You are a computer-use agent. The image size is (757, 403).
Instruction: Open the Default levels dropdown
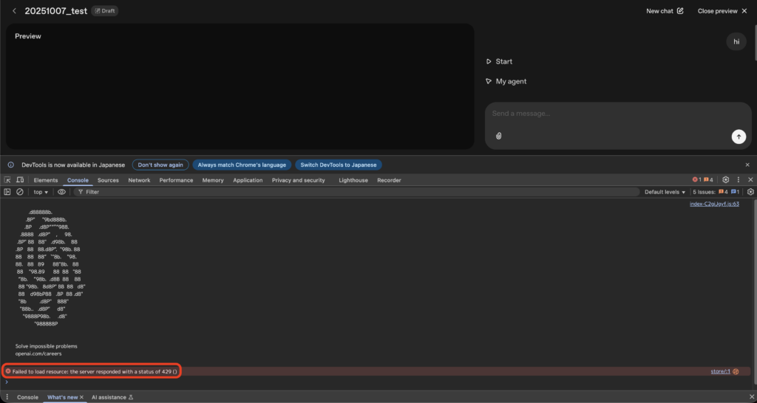point(664,192)
